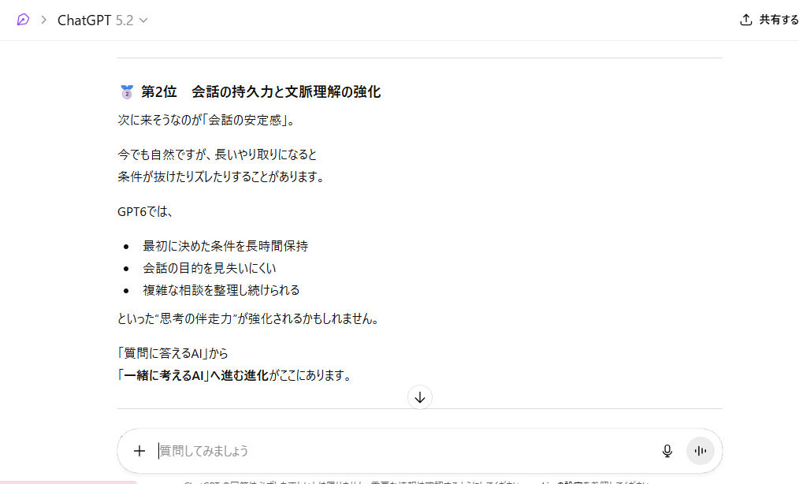This screenshot has width=799, height=484.
Task: Click the paragraph starting with GPT6では
Action: point(145,212)
